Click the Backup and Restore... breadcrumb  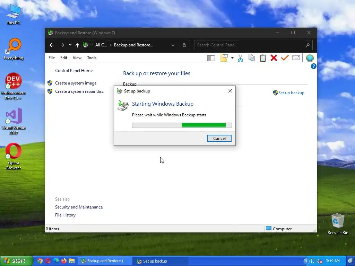(x=133, y=45)
